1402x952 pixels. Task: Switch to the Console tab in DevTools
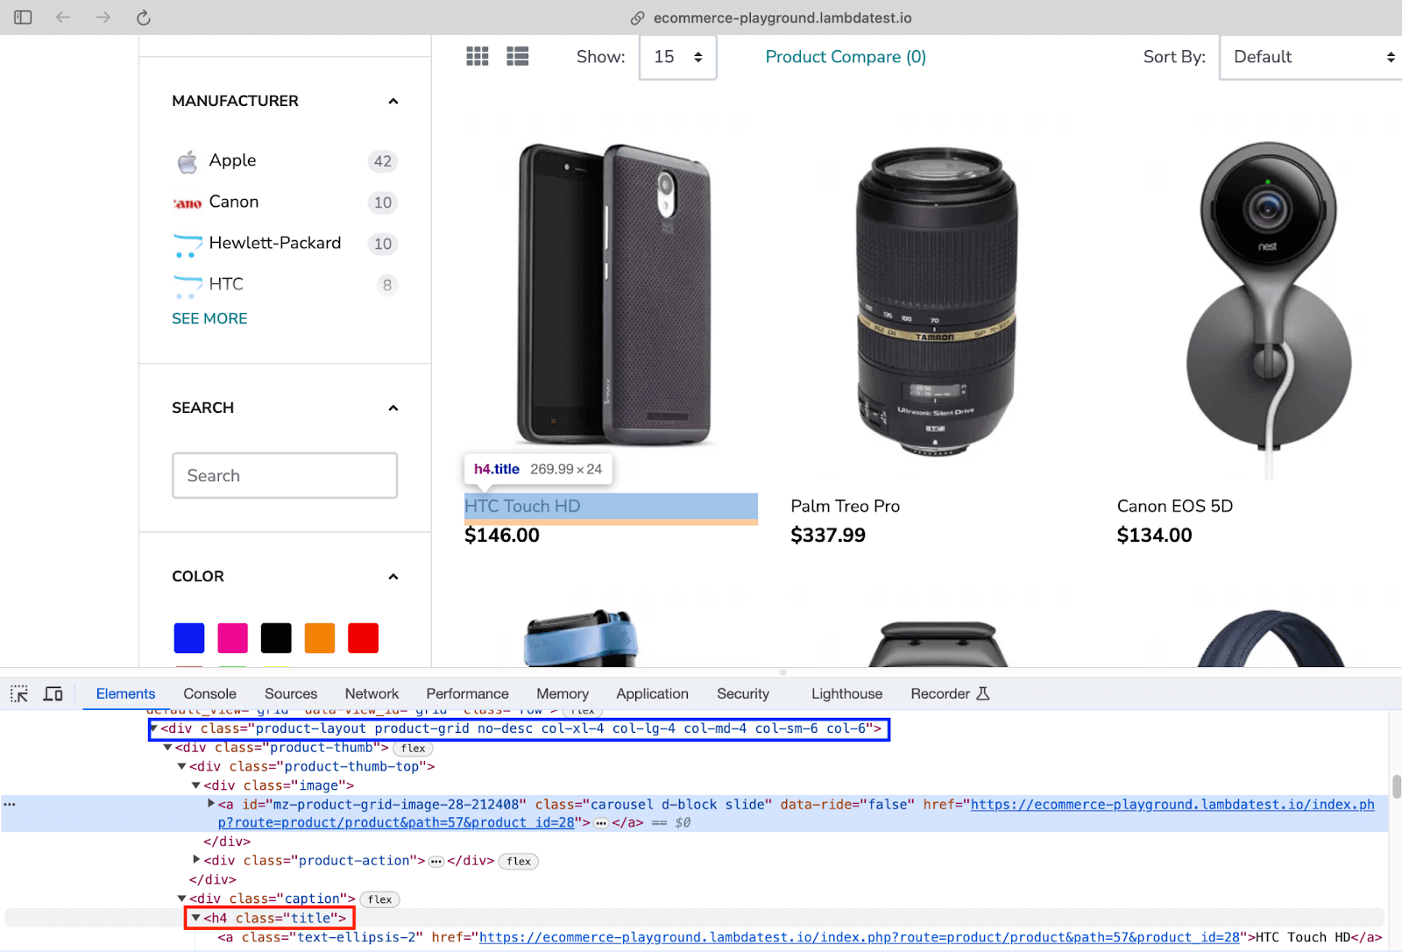[x=209, y=693]
